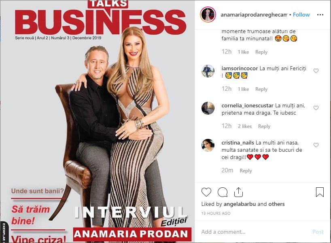Viewport: 331px width, 243px height.
Task: Like the post with heart icon
Action: [206, 192]
